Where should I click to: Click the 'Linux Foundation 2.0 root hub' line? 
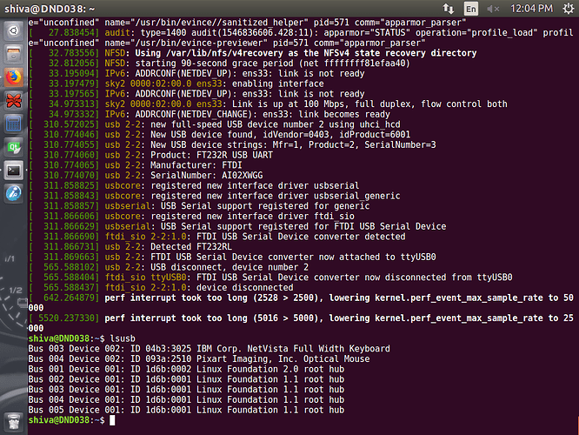[186, 369]
